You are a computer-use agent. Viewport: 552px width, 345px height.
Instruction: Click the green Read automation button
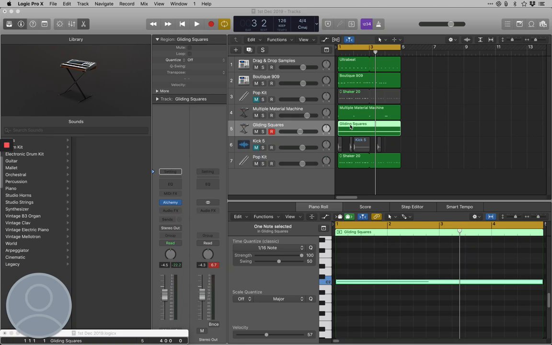(x=171, y=243)
